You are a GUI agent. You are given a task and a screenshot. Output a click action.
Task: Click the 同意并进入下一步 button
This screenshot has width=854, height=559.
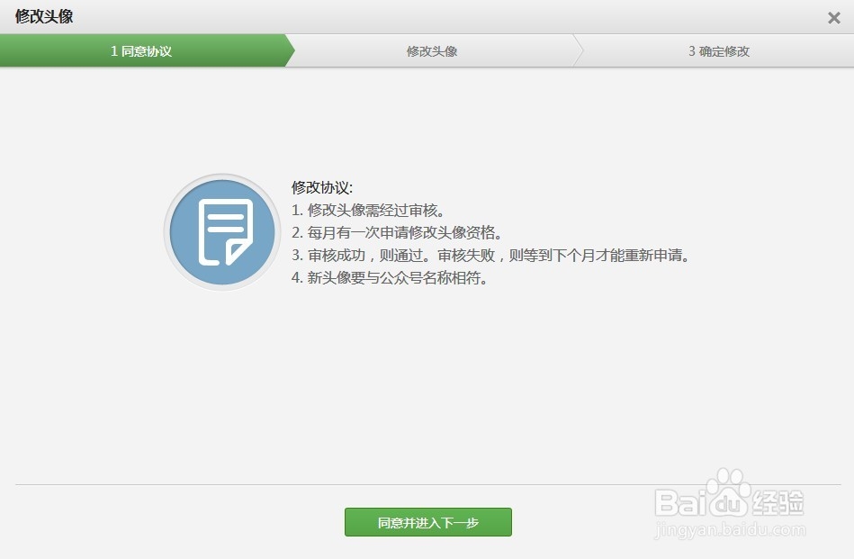(x=428, y=522)
